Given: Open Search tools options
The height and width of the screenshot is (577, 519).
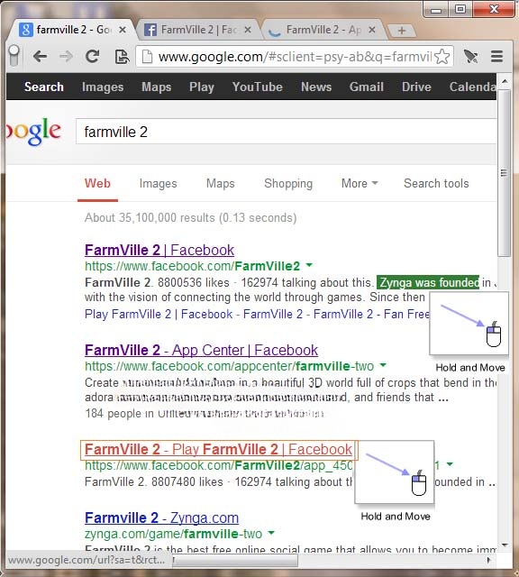Looking at the screenshot, I should click(436, 183).
